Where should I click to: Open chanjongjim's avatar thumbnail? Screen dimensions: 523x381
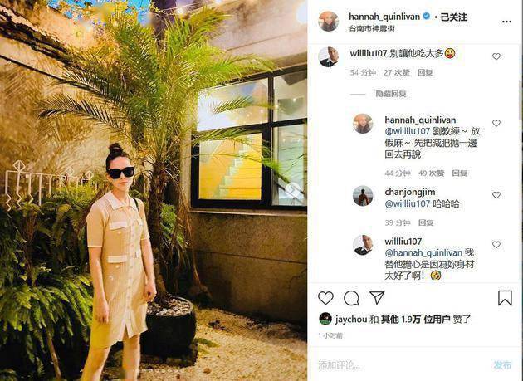pos(363,196)
